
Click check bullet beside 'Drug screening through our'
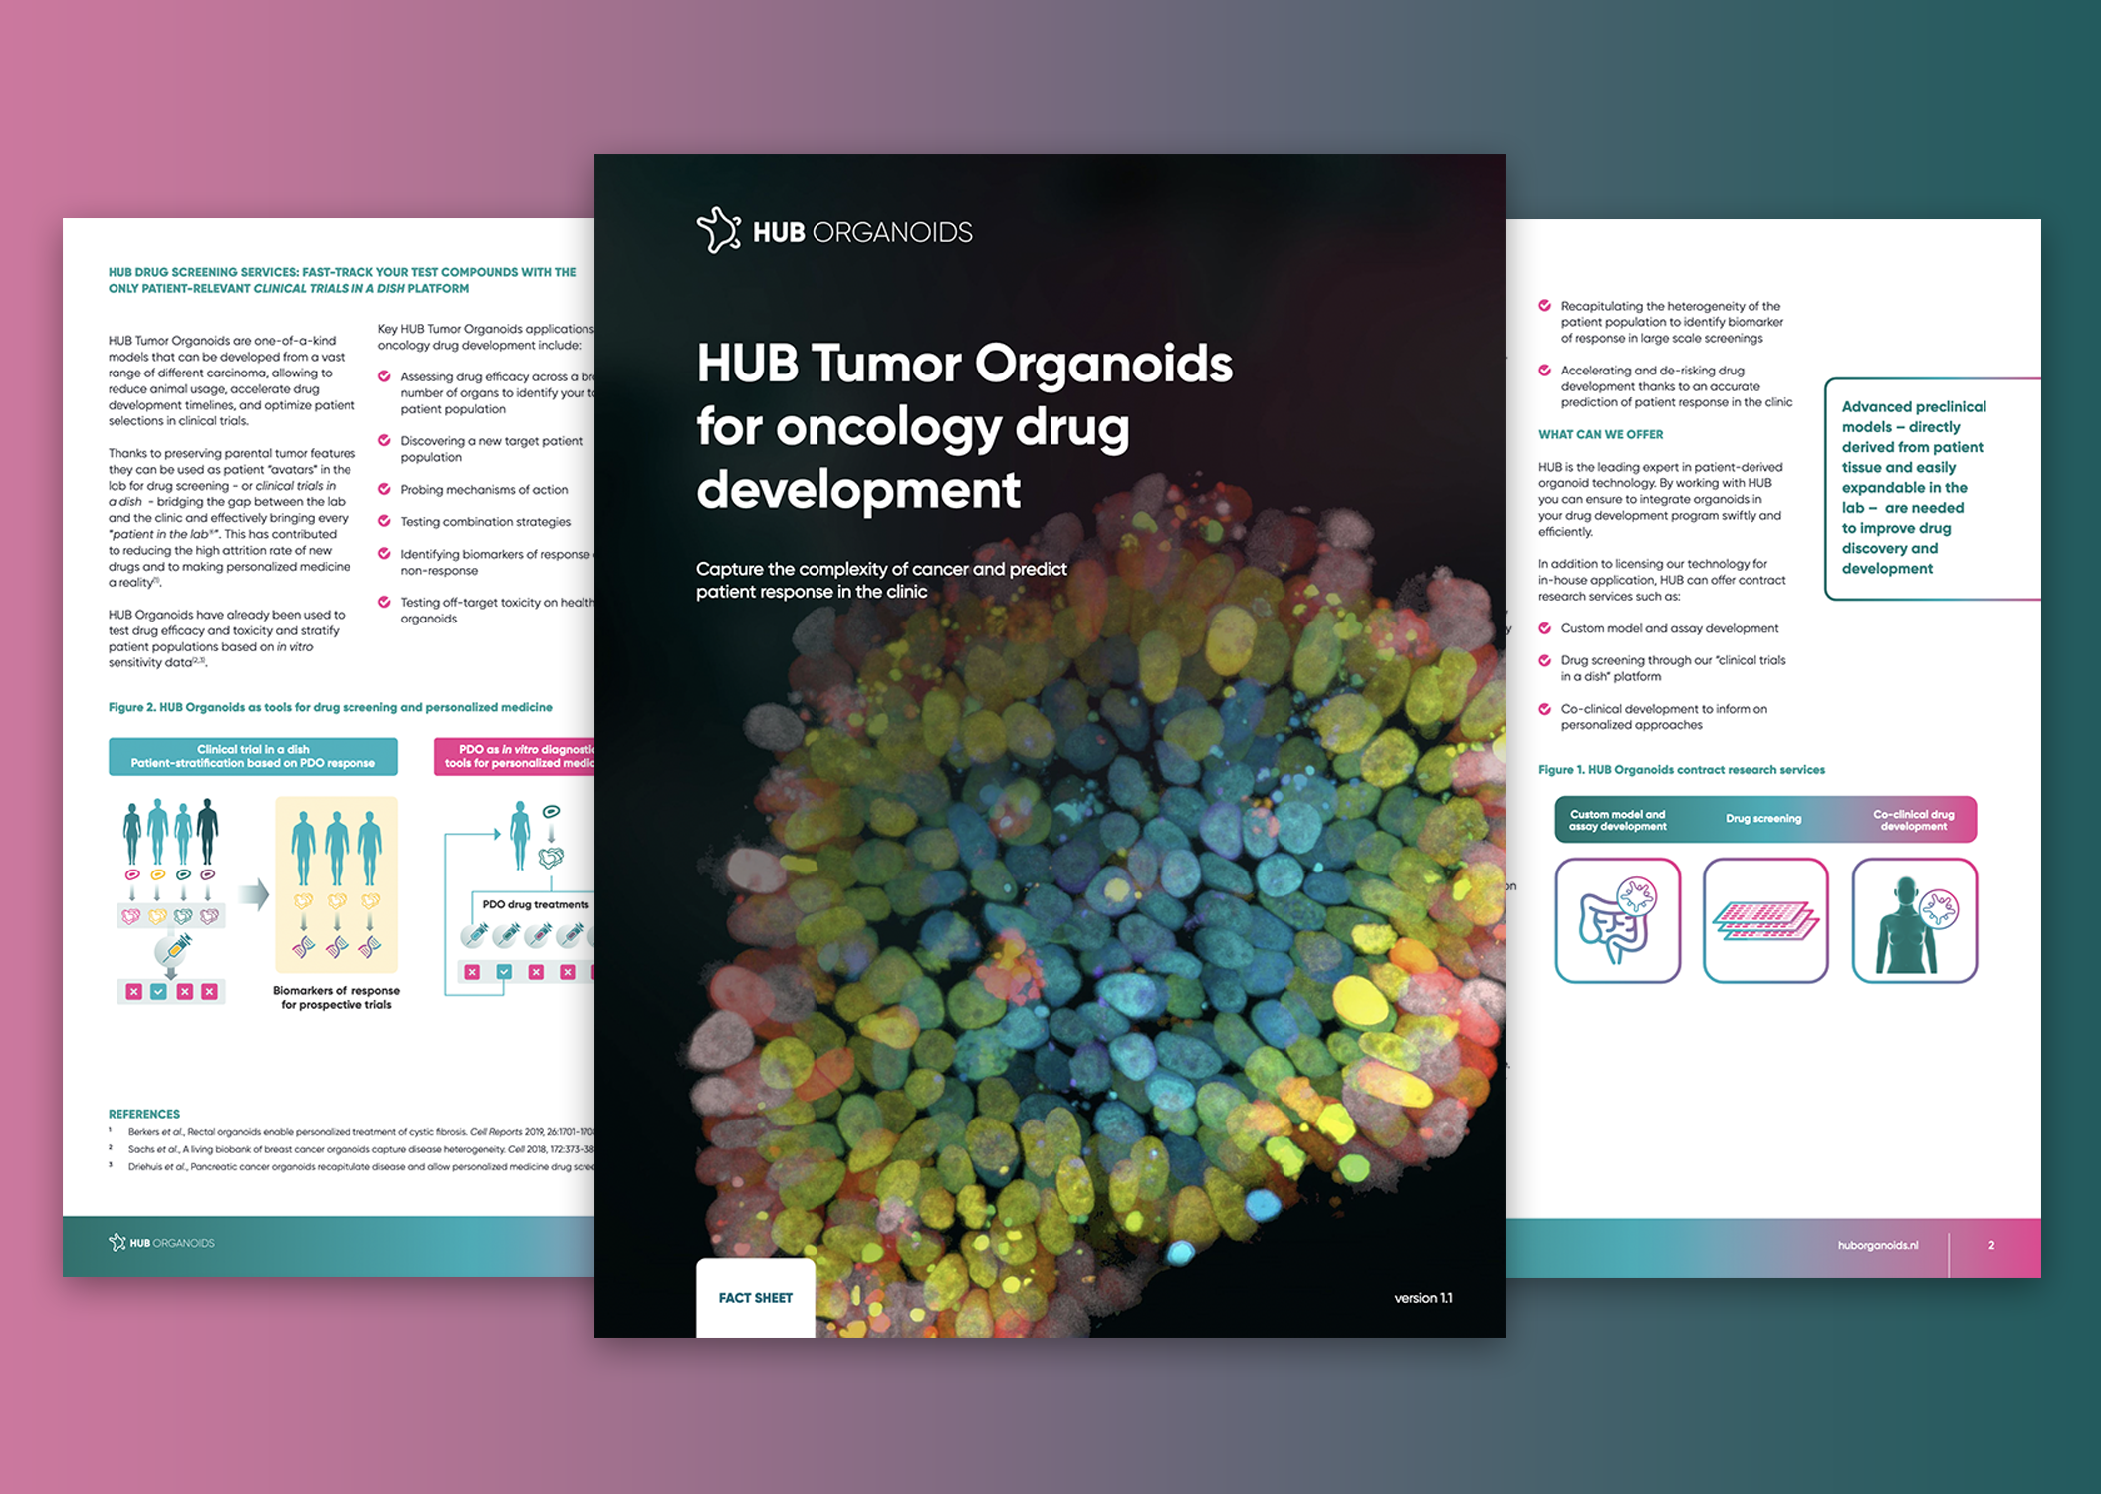[1544, 660]
